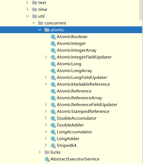The width and height of the screenshot is (143, 164).
Task: Expand the text folder
Action: [27, 2]
